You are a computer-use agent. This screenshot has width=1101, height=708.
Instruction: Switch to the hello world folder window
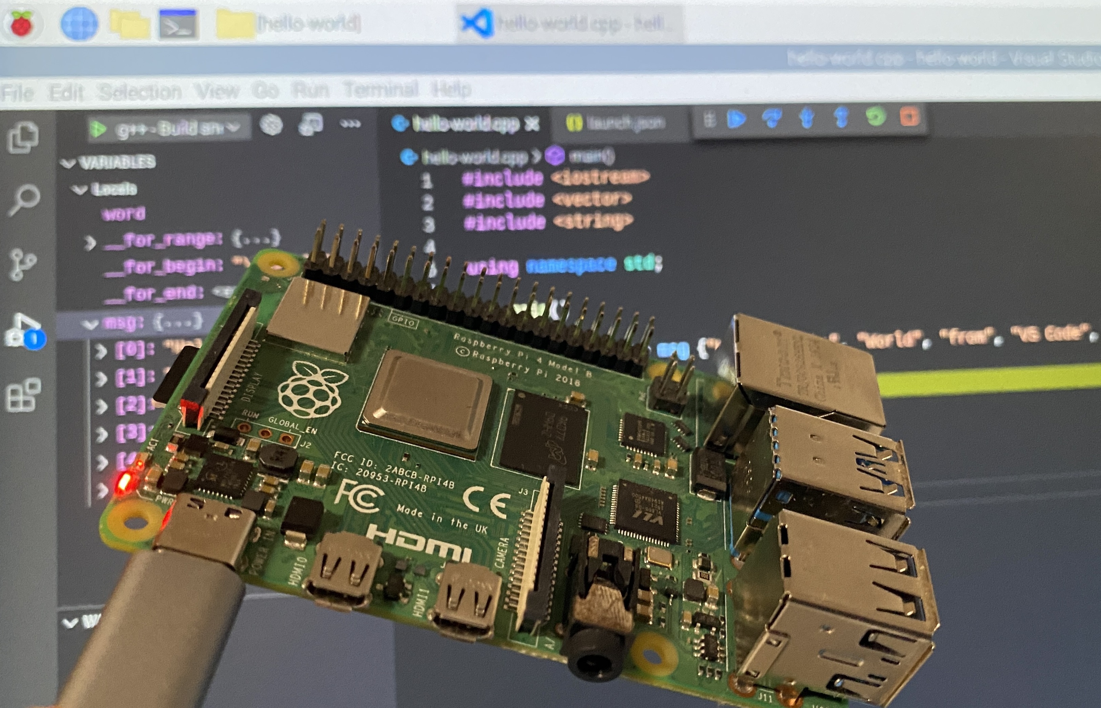288,24
